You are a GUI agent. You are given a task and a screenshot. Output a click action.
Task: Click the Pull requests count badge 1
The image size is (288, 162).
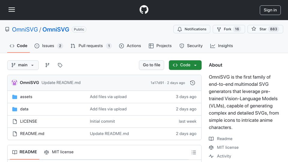[109, 46]
